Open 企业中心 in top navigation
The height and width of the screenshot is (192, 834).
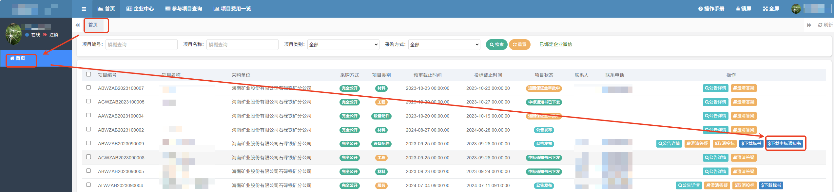[140, 9]
